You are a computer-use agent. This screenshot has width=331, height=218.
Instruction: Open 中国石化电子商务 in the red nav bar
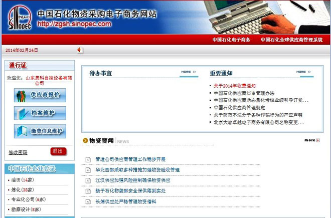pyautogui.click(x=231, y=40)
